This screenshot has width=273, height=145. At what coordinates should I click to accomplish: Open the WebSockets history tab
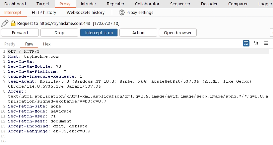[86, 13]
